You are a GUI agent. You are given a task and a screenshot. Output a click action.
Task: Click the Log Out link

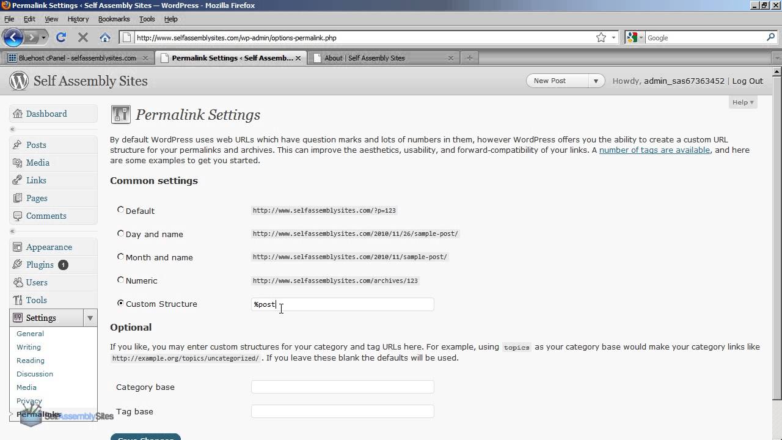pos(748,81)
